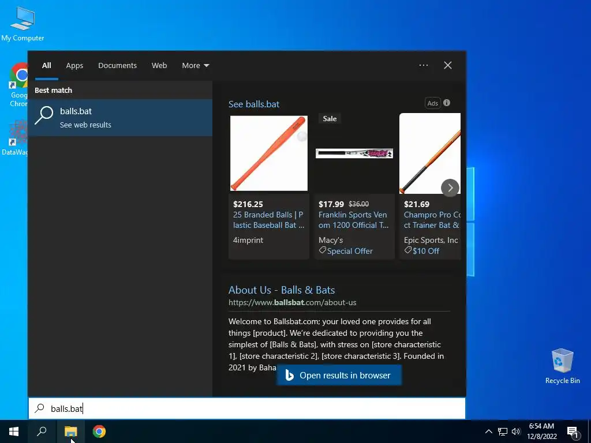
Task: Switch to the Documents search tab
Action: pyautogui.click(x=118, y=66)
